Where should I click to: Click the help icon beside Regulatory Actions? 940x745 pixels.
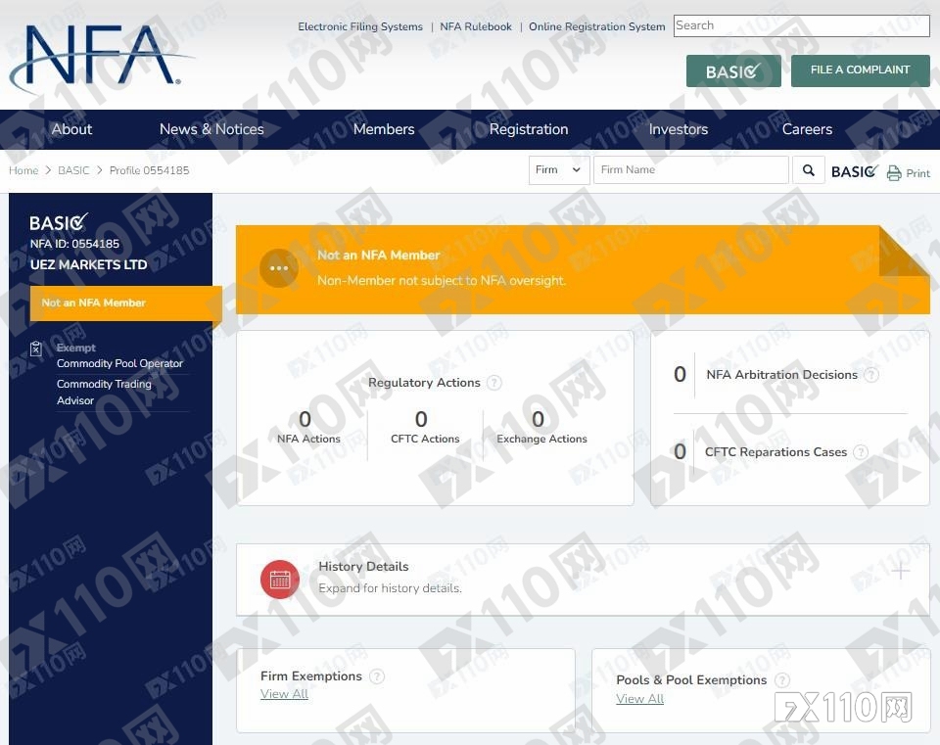pyautogui.click(x=493, y=383)
